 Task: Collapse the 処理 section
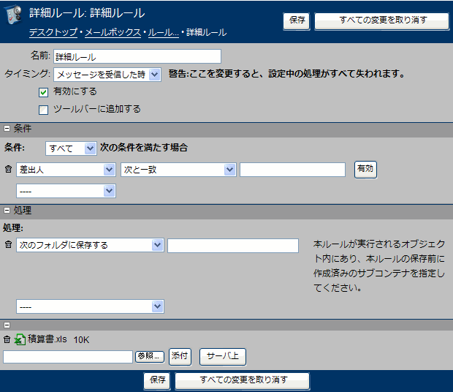[x=7, y=211]
